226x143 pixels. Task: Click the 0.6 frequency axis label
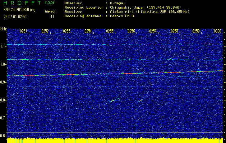click(3, 136)
